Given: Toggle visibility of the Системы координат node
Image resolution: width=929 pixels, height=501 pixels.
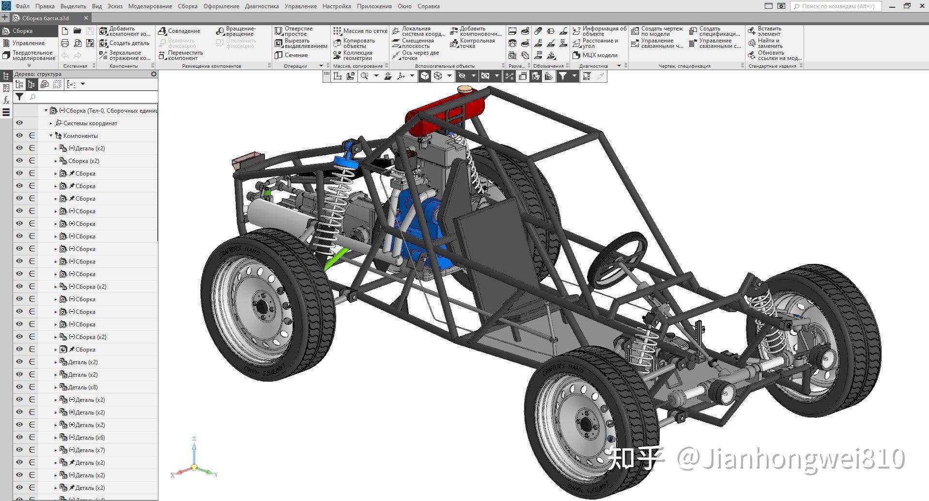Looking at the screenshot, I should click(x=19, y=123).
